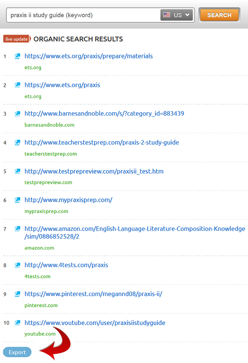Click the orange SEARCH button
Viewport: 248px width, 363px height.
(x=219, y=15)
